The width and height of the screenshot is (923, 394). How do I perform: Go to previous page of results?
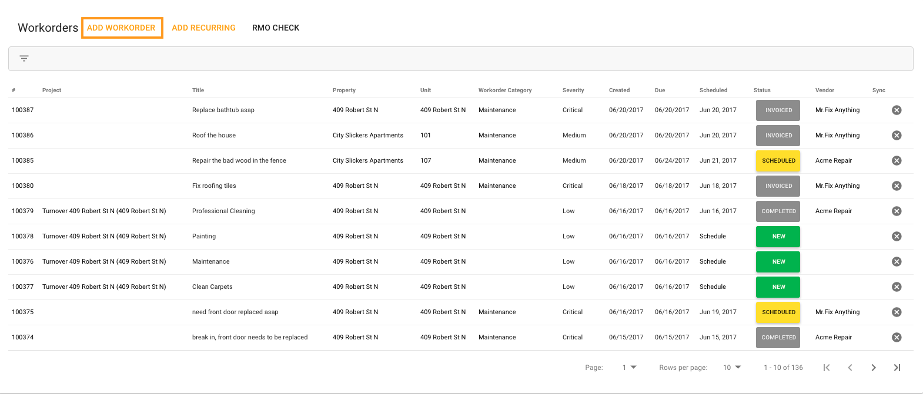pyautogui.click(x=850, y=368)
